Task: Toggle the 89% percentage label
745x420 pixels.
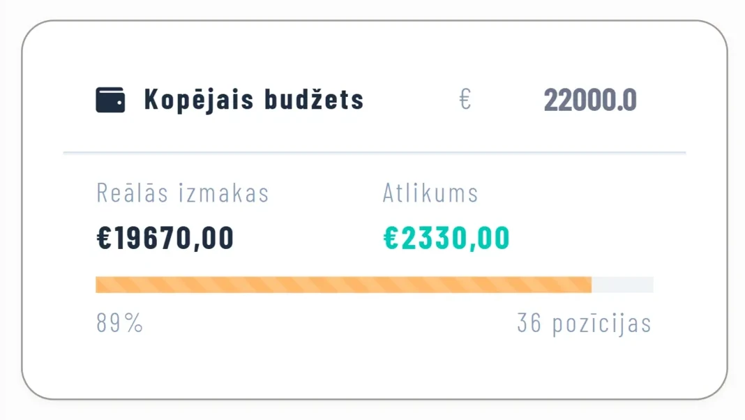Action: pos(119,322)
